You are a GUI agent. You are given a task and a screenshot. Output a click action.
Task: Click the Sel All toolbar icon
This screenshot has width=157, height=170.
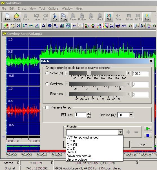coord(138,17)
